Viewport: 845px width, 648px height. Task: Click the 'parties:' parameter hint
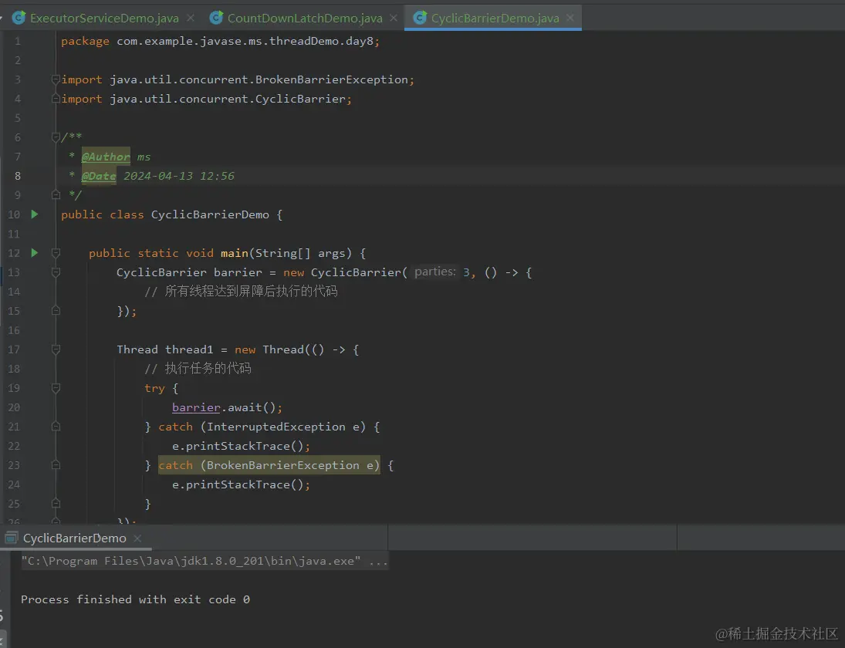(x=435, y=272)
